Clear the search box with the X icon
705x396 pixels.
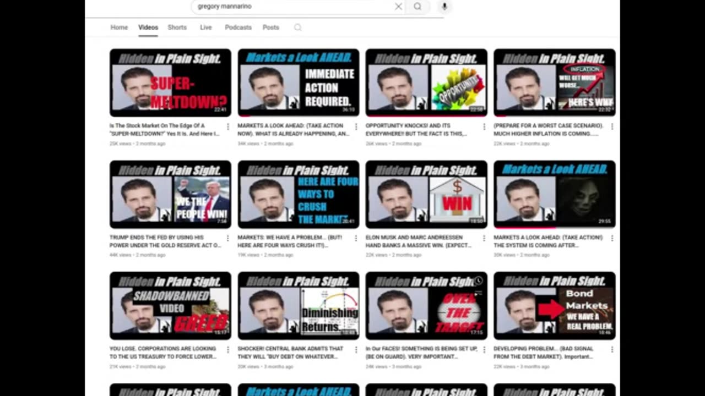click(x=398, y=7)
